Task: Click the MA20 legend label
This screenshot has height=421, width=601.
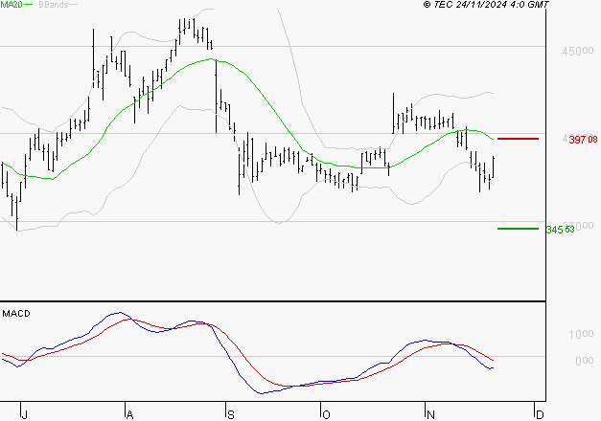Action: (x=12, y=6)
